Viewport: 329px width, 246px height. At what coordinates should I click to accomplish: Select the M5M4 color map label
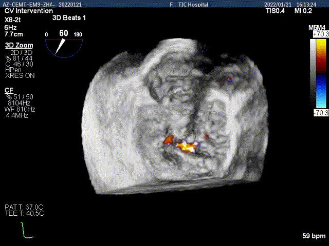317,27
